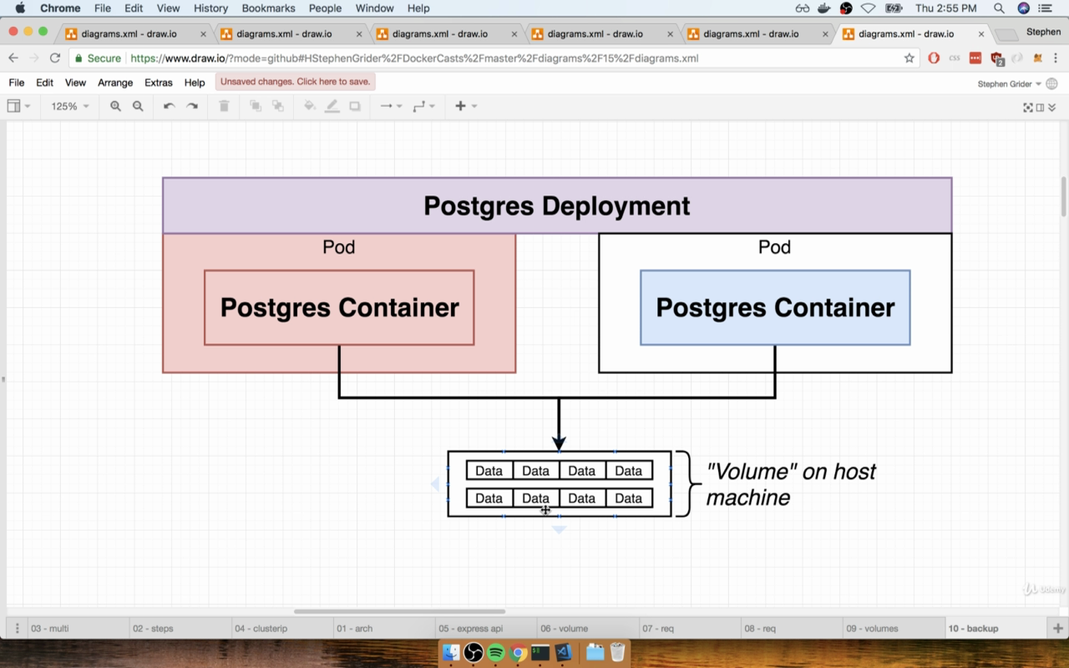This screenshot has width=1069, height=668.
Task: Open the Stephen Grider account dropdown
Action: click(1009, 83)
